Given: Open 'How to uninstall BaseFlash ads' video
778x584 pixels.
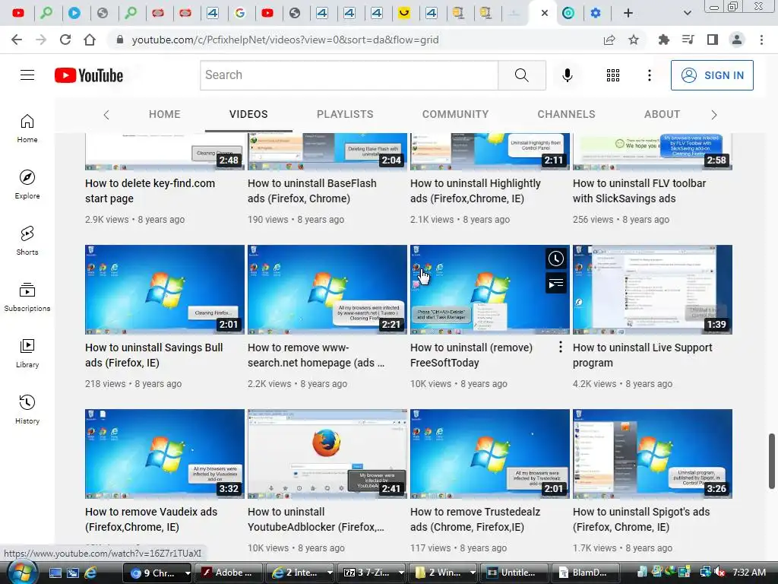Looking at the screenshot, I should click(312, 191).
